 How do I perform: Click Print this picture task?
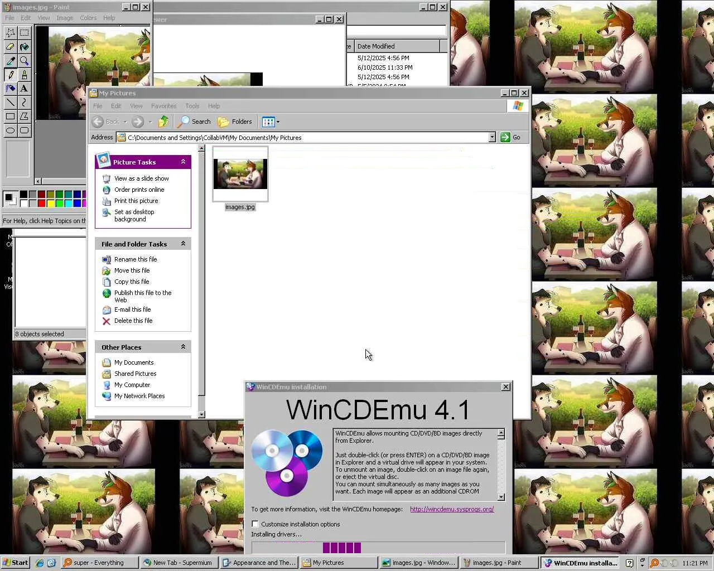(136, 201)
